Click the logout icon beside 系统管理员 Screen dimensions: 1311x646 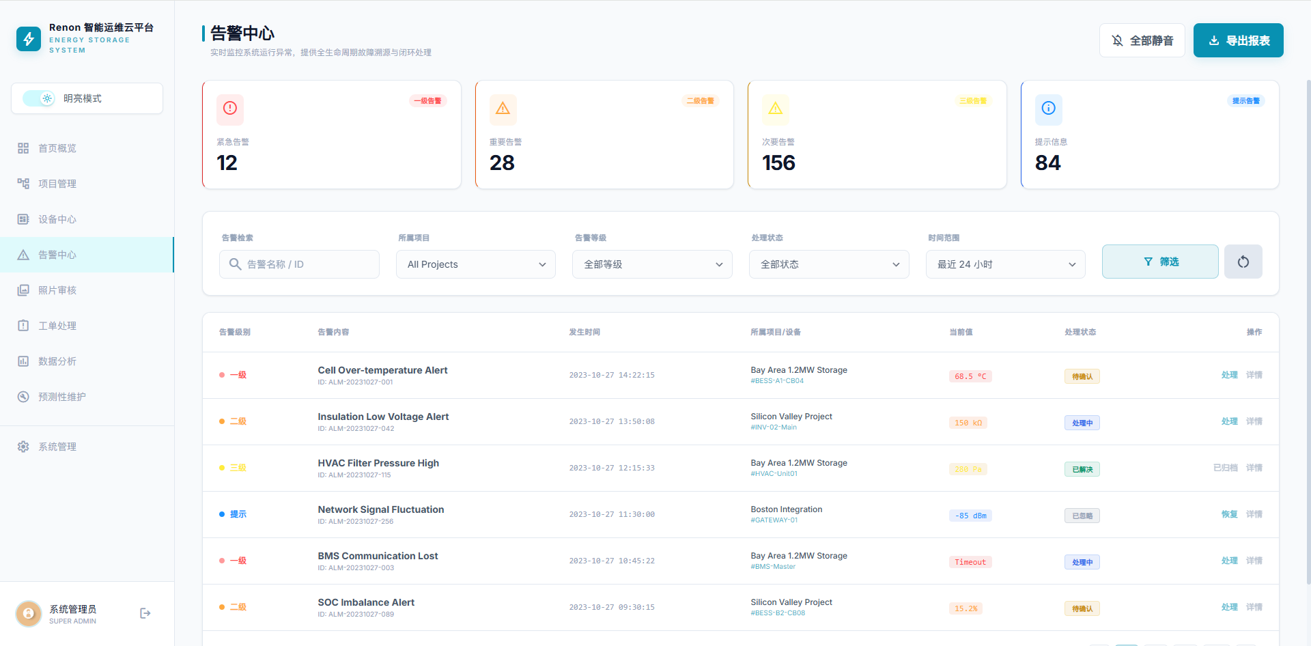pos(145,613)
